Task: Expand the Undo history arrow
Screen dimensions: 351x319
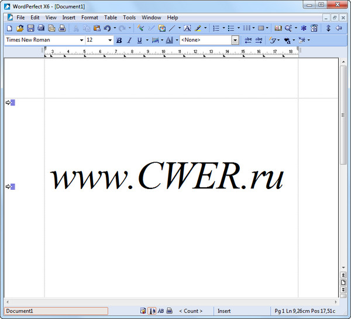Action: coord(115,28)
